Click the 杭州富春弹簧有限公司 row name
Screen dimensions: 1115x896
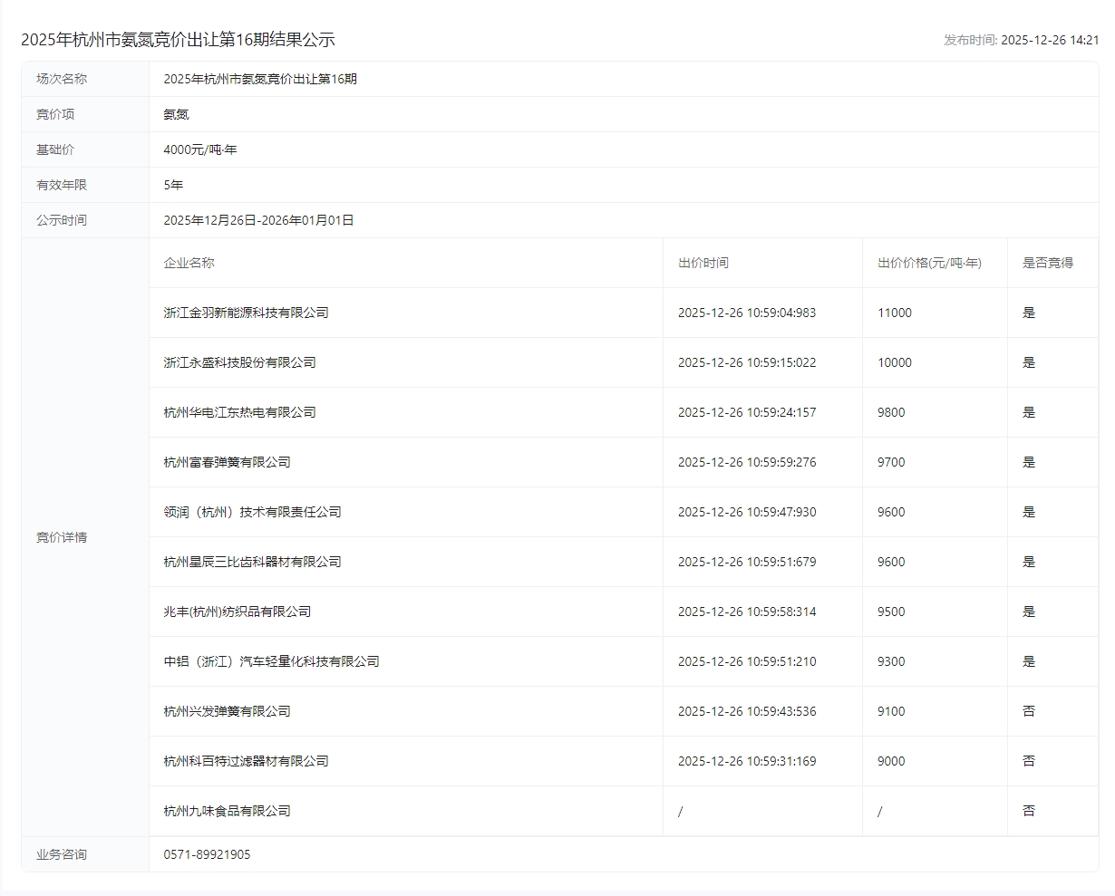(x=227, y=462)
